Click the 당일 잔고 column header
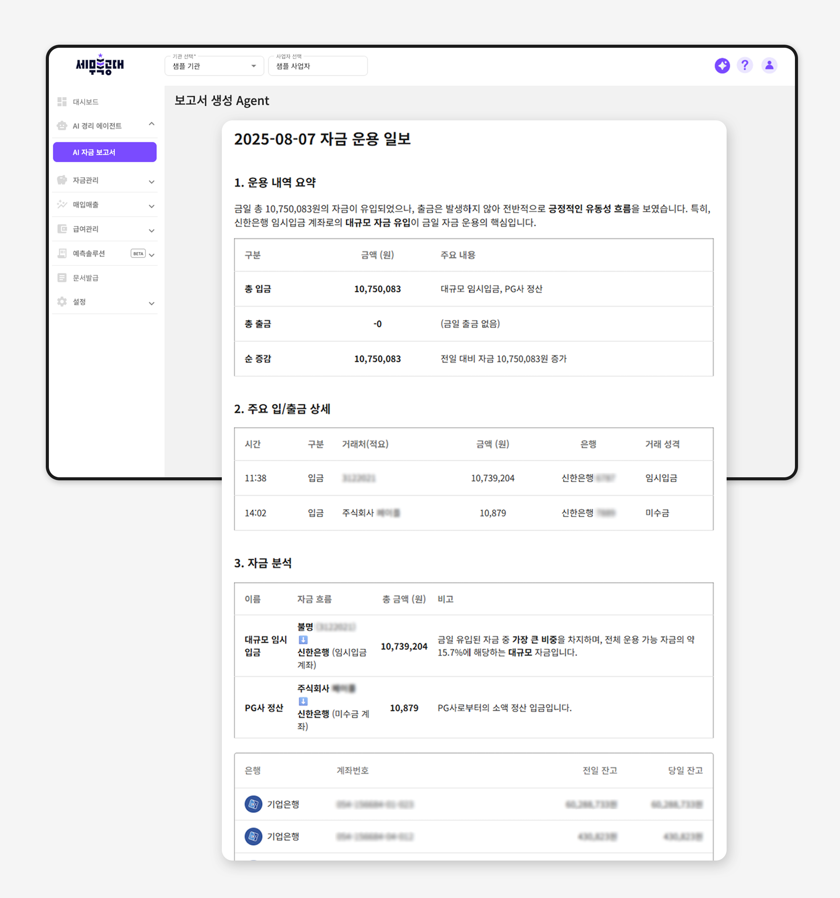The width and height of the screenshot is (840, 898). tap(685, 770)
